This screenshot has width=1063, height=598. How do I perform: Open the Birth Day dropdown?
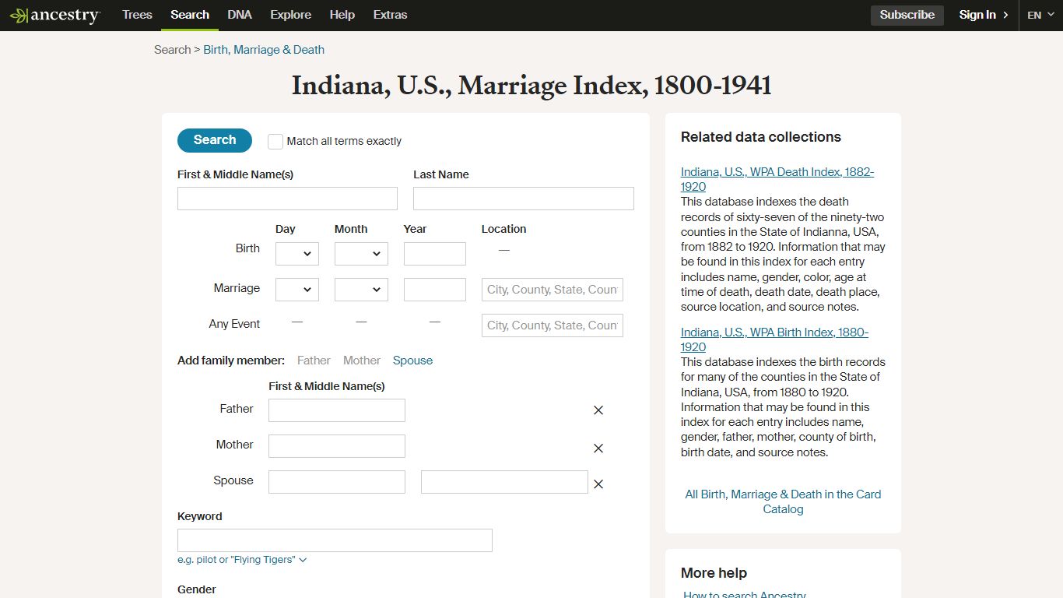(297, 254)
